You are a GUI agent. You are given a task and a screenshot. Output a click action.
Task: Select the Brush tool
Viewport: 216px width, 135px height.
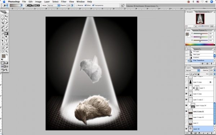(6, 27)
